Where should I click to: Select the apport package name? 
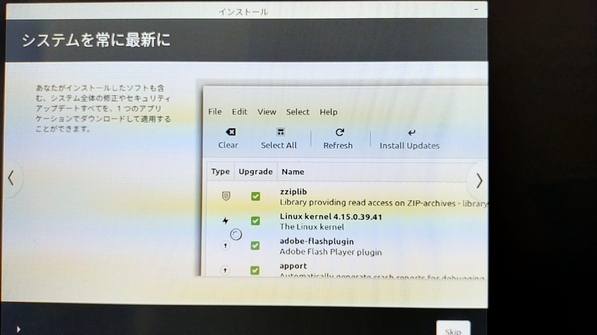293,266
